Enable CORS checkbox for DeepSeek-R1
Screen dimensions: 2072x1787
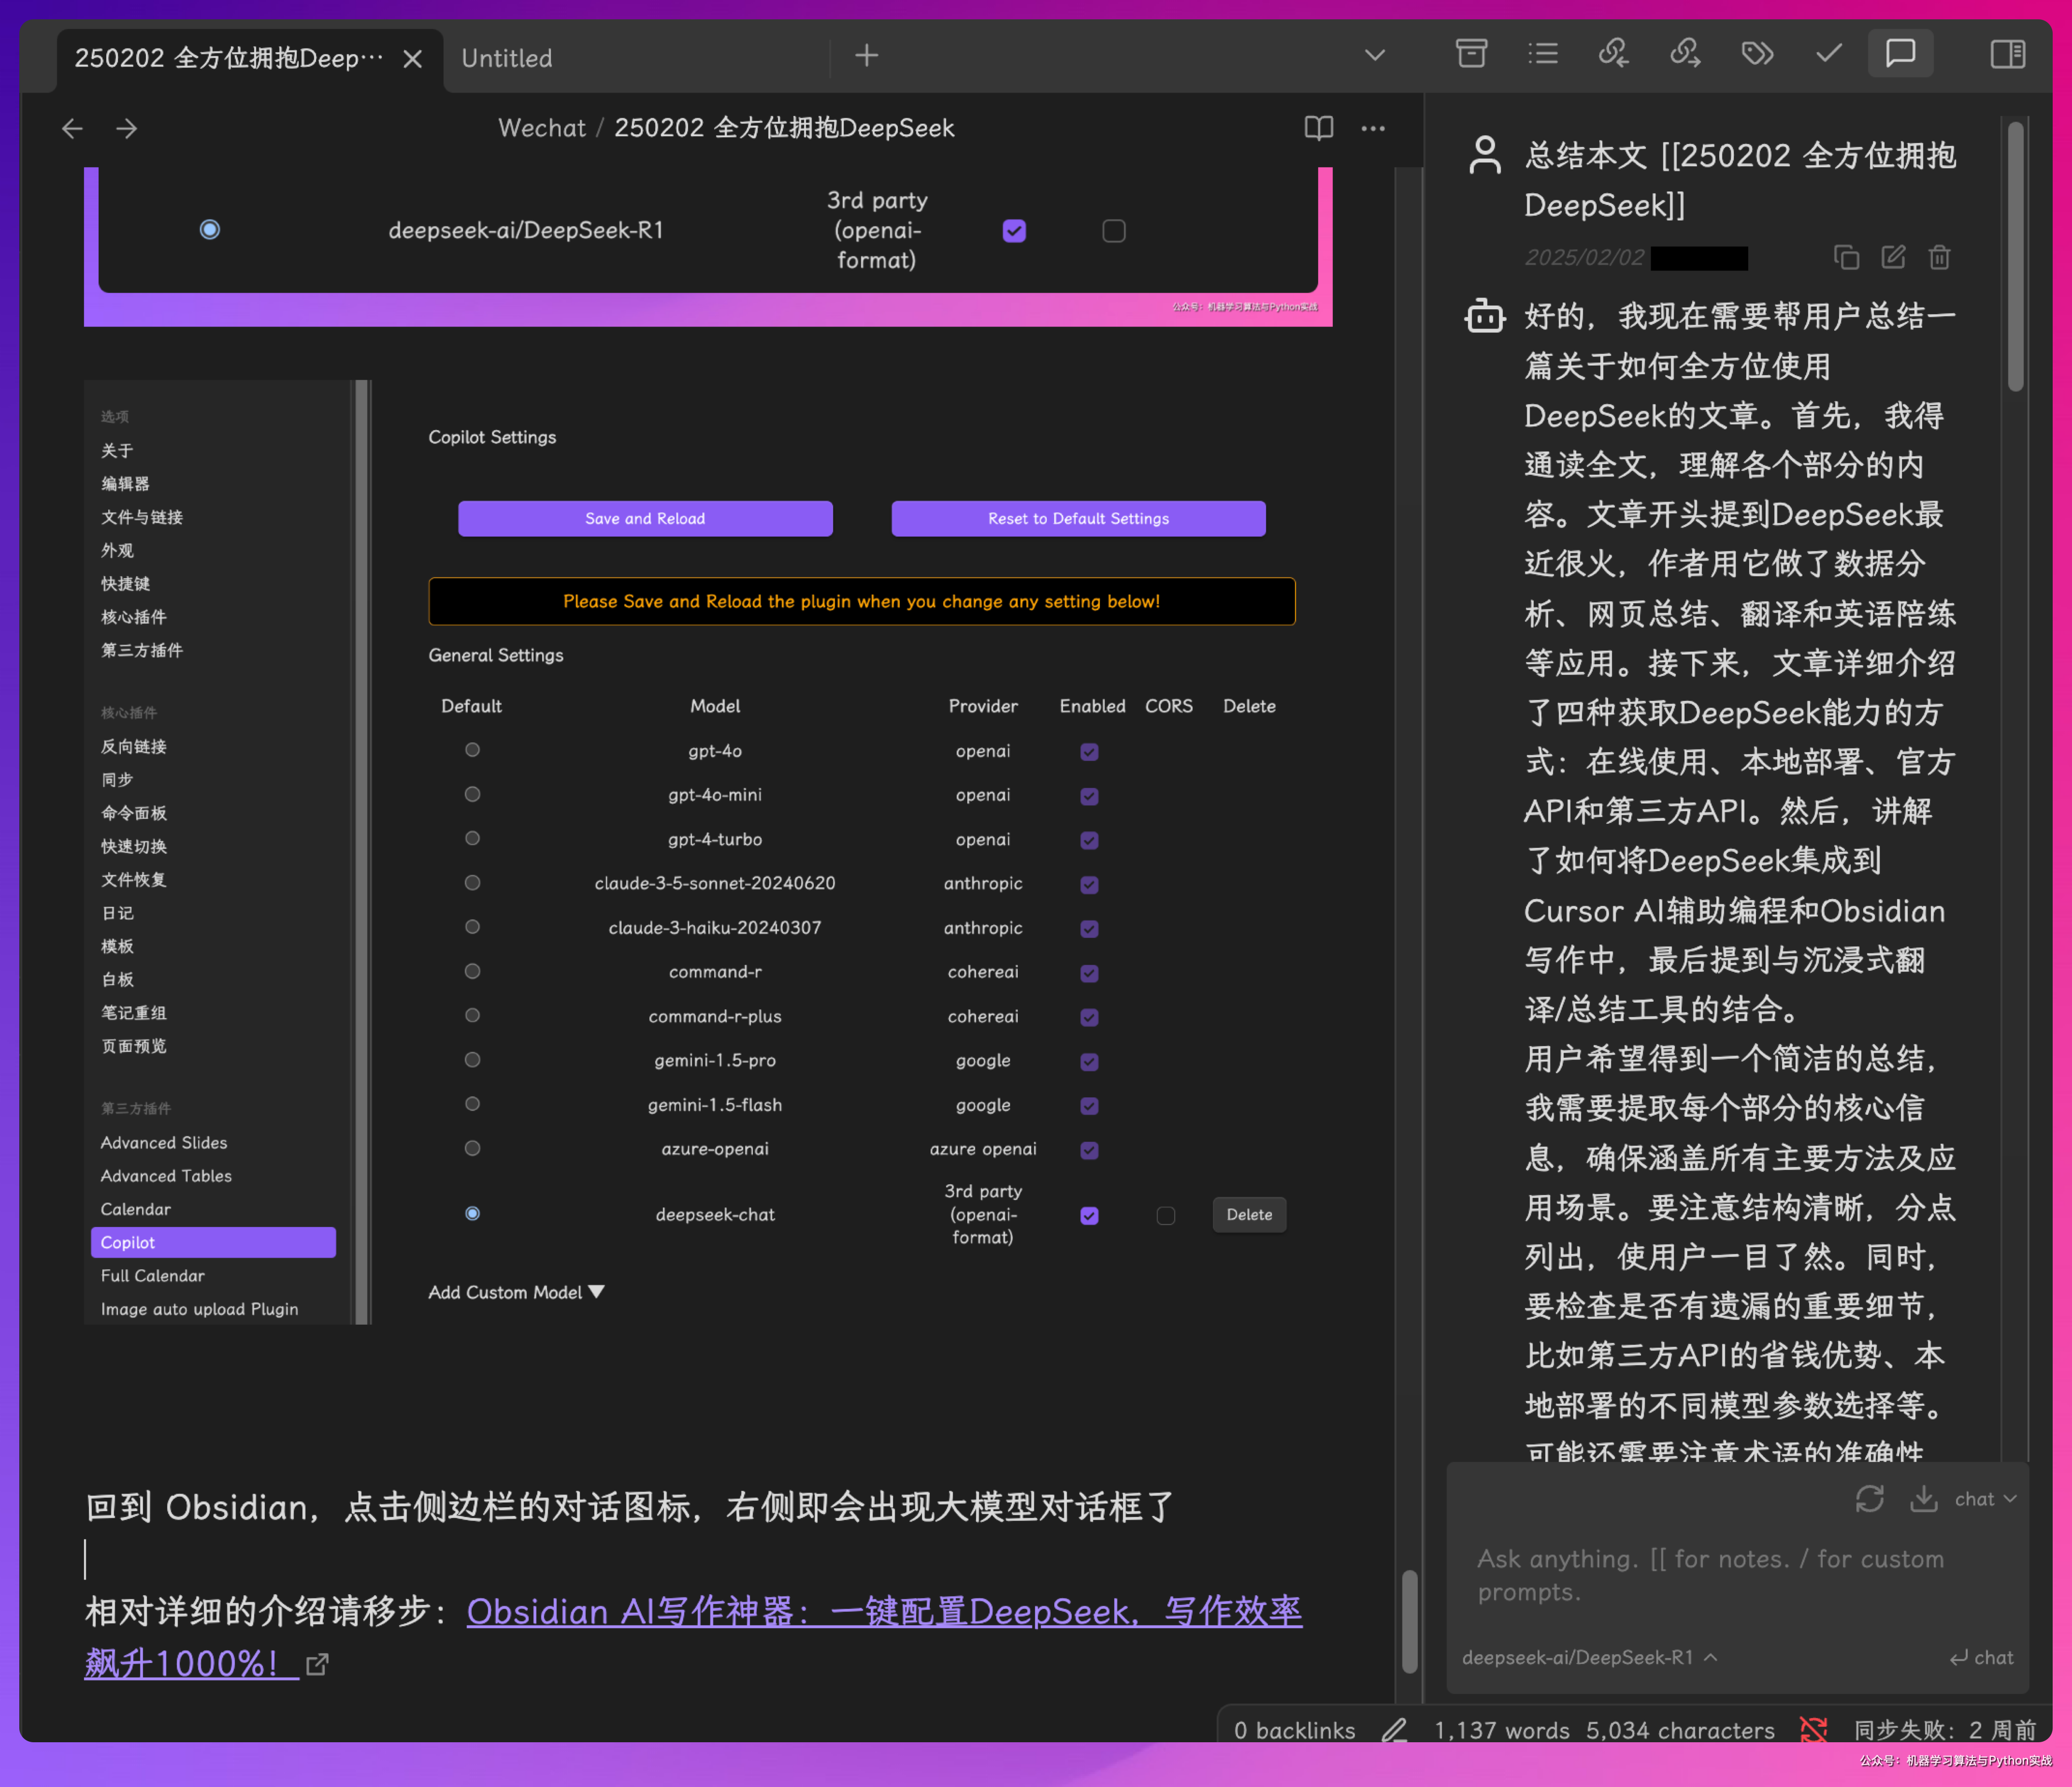(x=1113, y=231)
